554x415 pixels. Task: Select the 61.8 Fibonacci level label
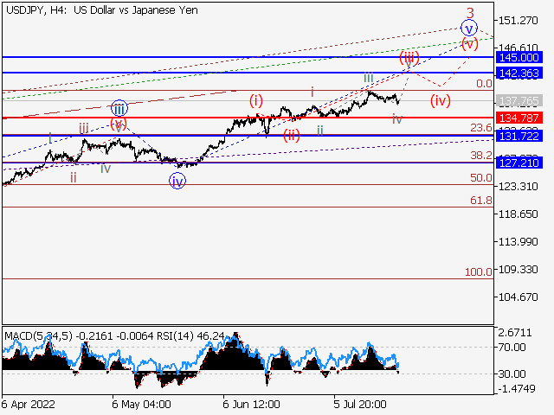481,201
